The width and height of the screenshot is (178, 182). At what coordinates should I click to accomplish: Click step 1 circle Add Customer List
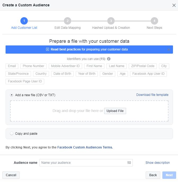point(24,21)
